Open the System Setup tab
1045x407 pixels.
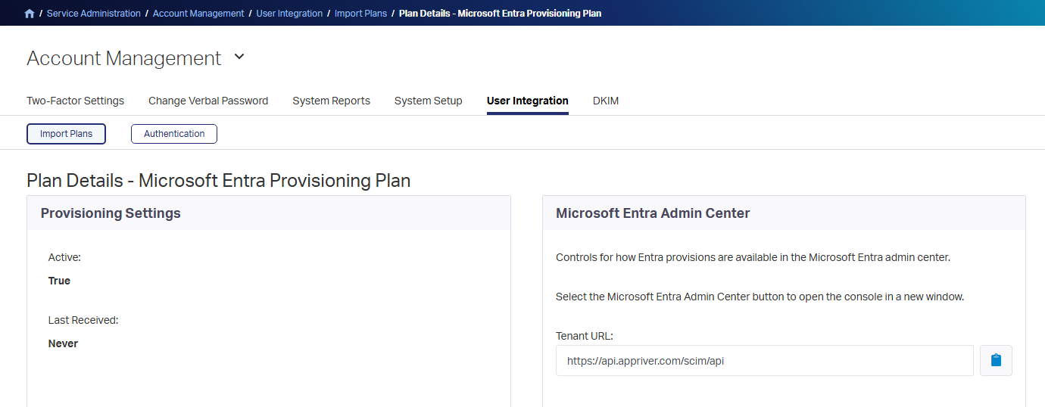(428, 101)
